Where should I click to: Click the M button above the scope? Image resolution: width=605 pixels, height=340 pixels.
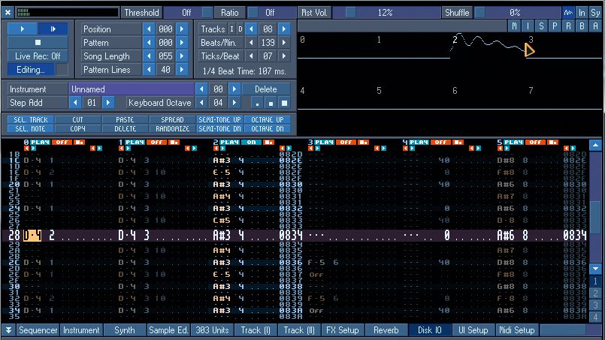click(x=515, y=26)
